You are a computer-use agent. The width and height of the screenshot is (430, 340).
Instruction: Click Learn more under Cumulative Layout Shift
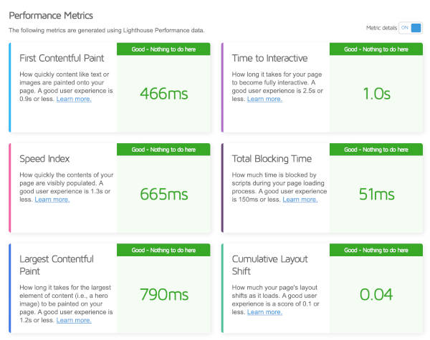click(x=264, y=312)
